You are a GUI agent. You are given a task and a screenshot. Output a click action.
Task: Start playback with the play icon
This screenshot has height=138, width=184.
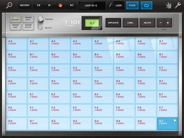(x=49, y=5)
